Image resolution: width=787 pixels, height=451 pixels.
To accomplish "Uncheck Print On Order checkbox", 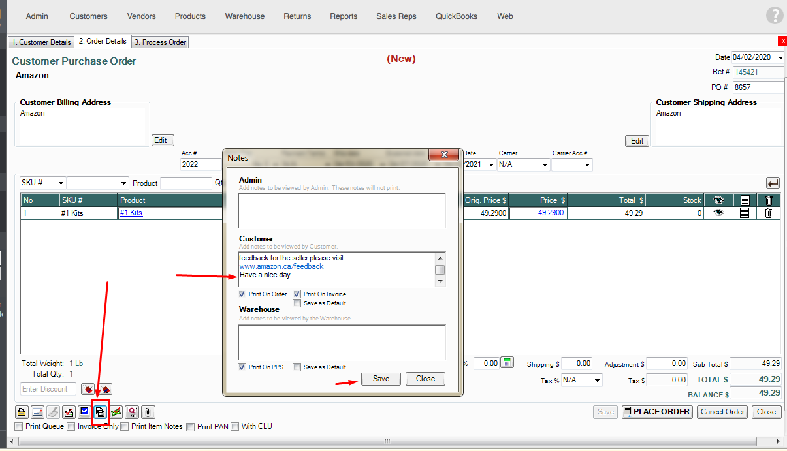I will pyautogui.click(x=242, y=294).
